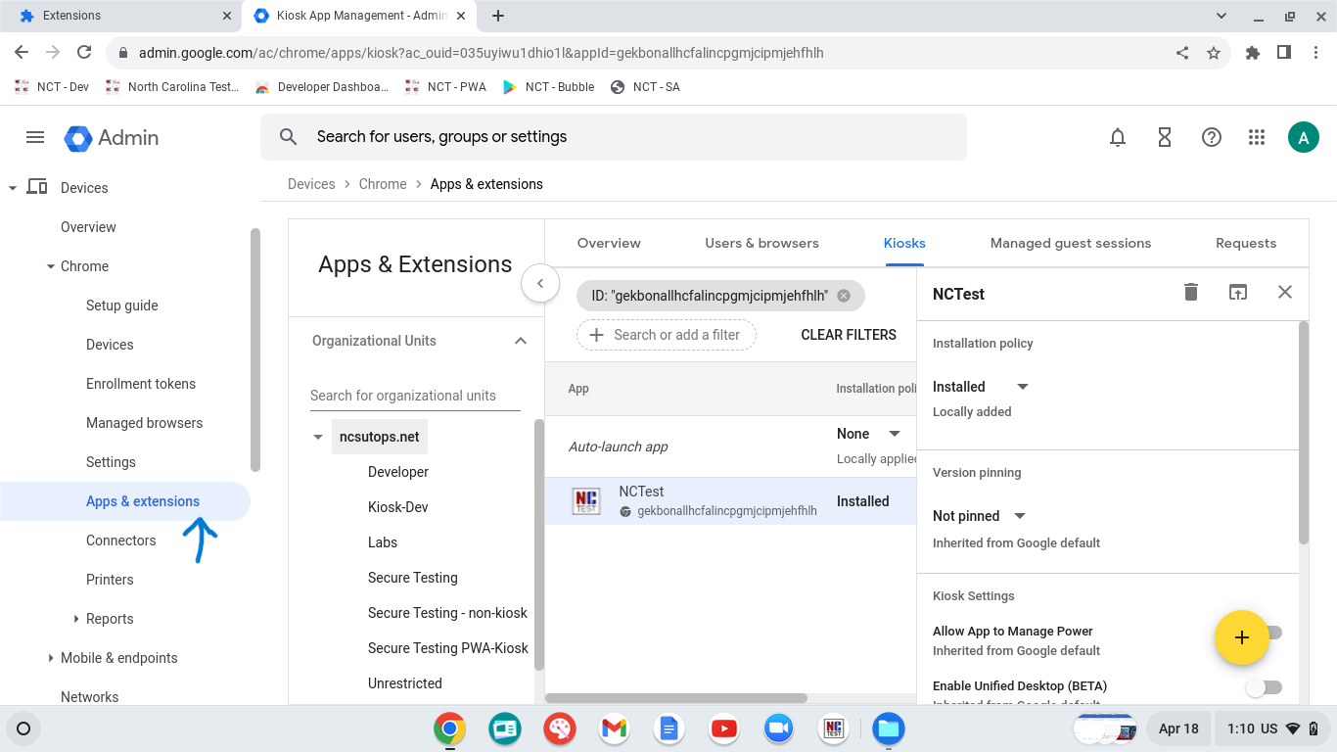Open browser side panel icon

[x=1284, y=53]
